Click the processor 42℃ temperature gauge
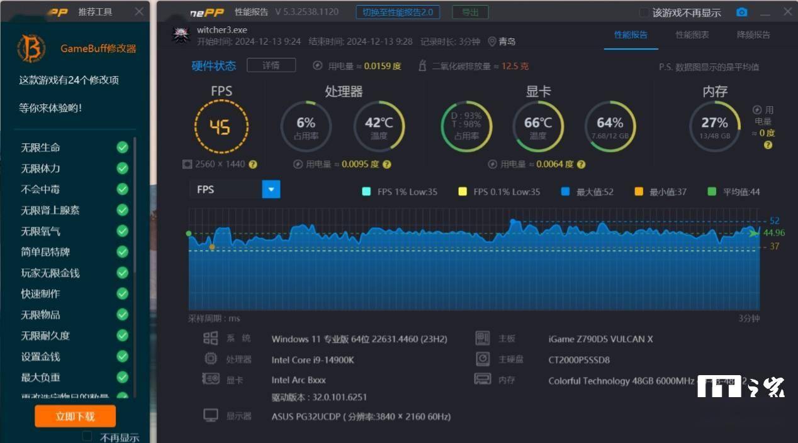Viewport: 798px width, 443px height. [379, 126]
